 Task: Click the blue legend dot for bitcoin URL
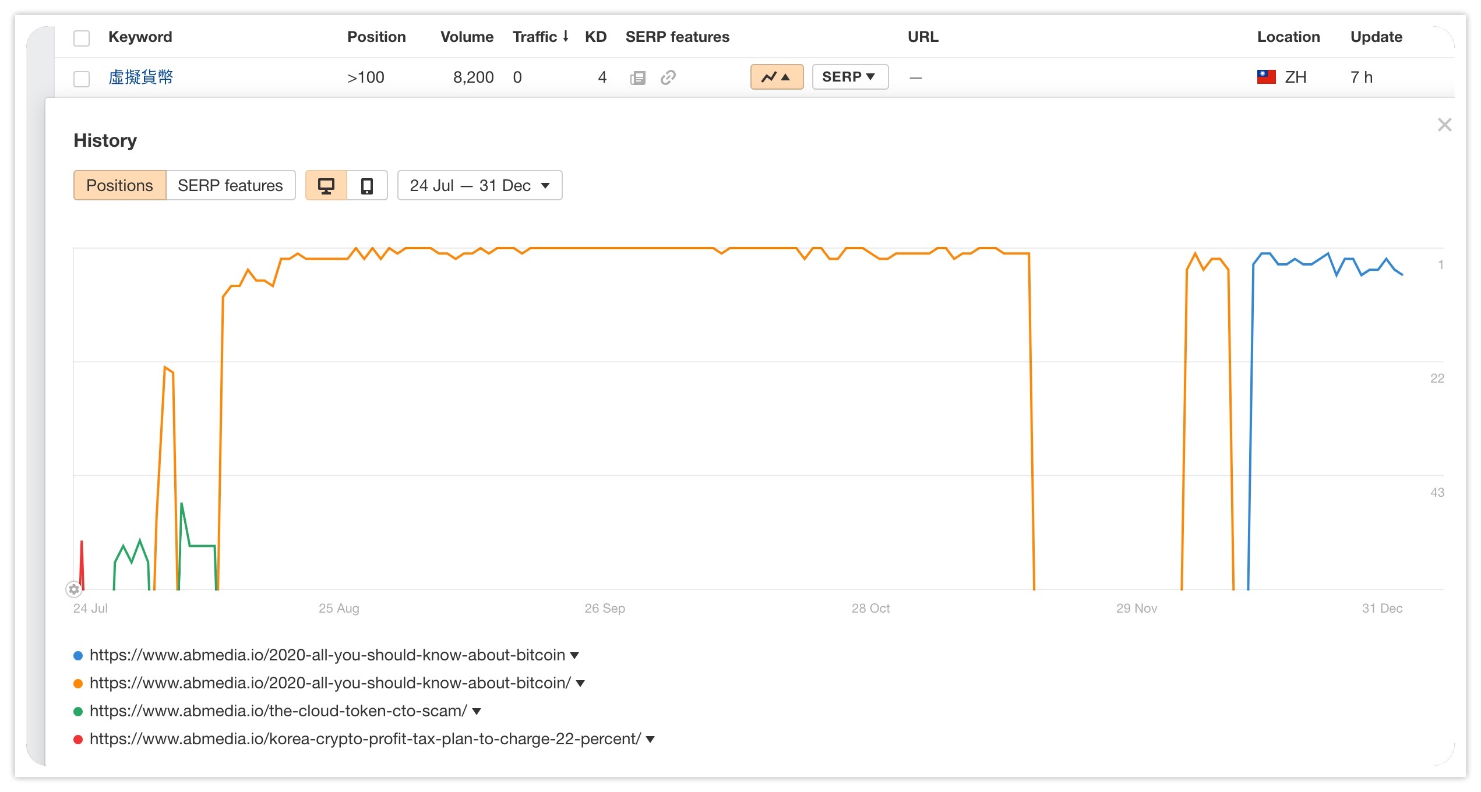pos(78,656)
